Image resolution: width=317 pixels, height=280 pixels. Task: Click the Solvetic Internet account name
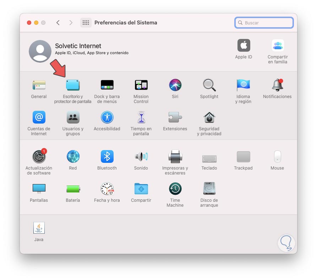click(78, 46)
